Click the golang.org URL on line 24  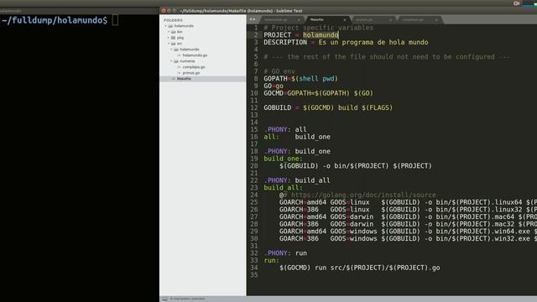click(x=363, y=195)
